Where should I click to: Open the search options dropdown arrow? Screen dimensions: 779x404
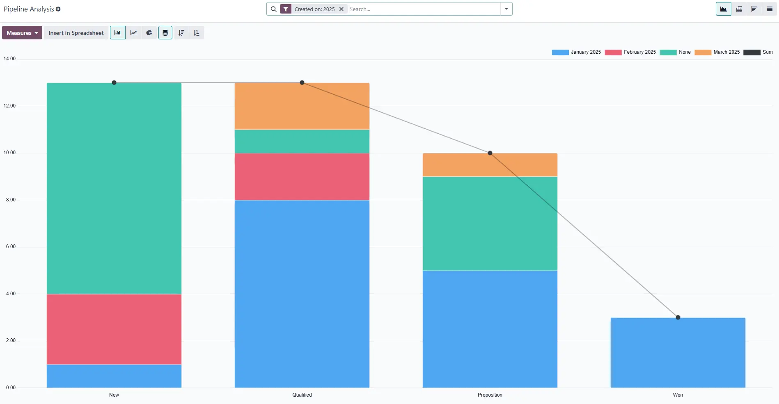coord(506,9)
